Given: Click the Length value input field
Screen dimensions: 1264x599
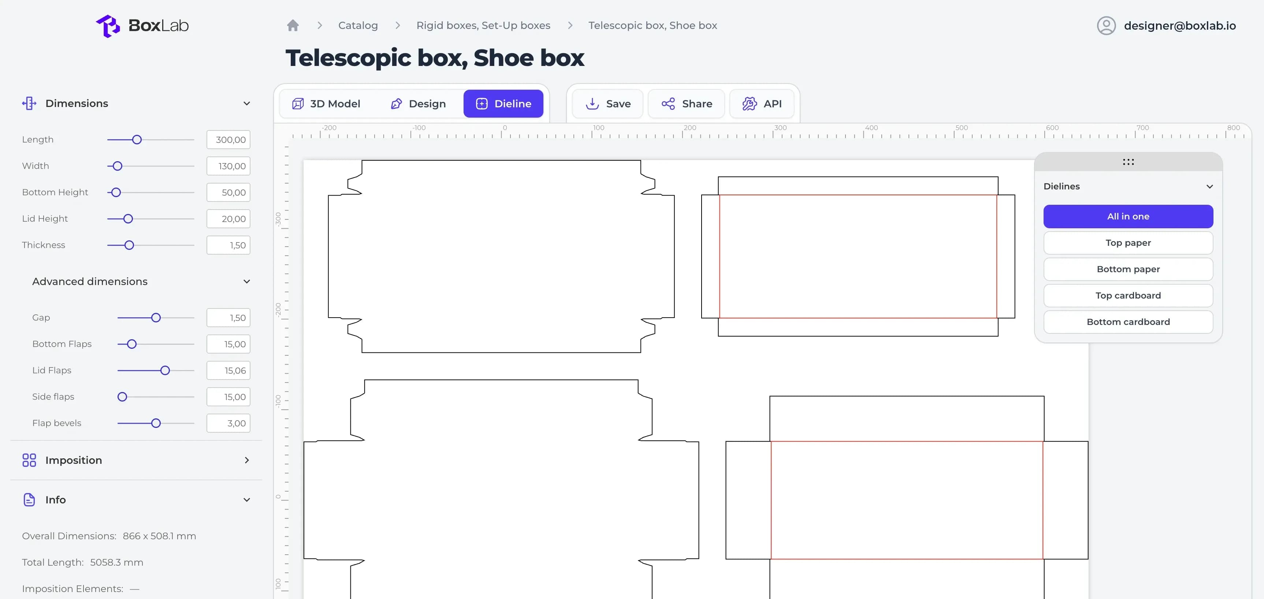Looking at the screenshot, I should click(x=228, y=140).
